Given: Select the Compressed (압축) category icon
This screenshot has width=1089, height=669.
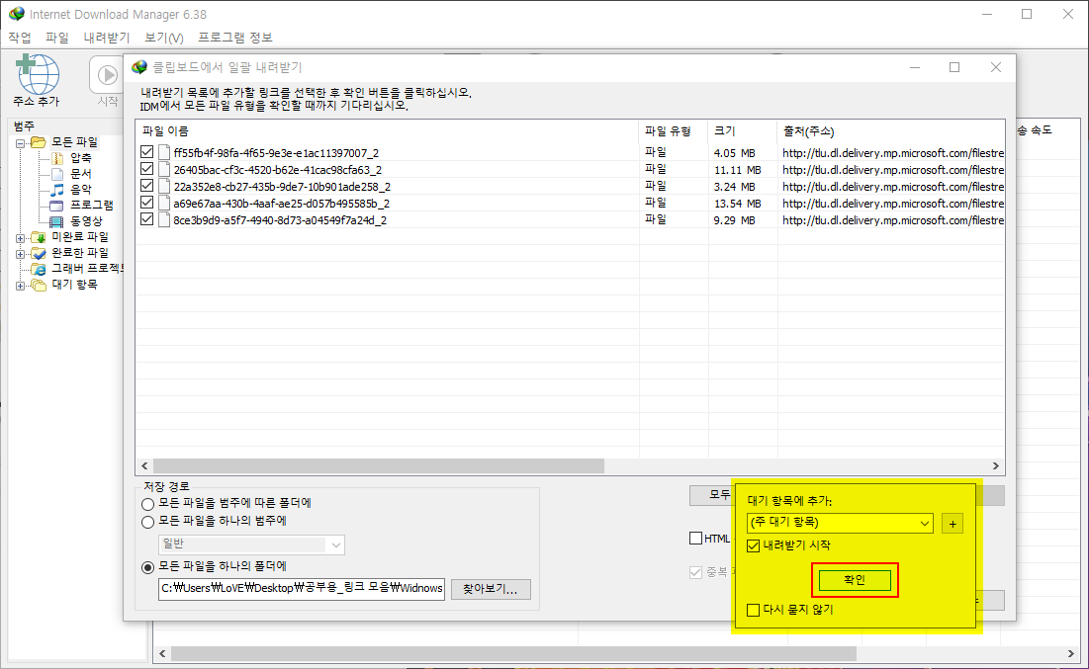Looking at the screenshot, I should [x=57, y=158].
